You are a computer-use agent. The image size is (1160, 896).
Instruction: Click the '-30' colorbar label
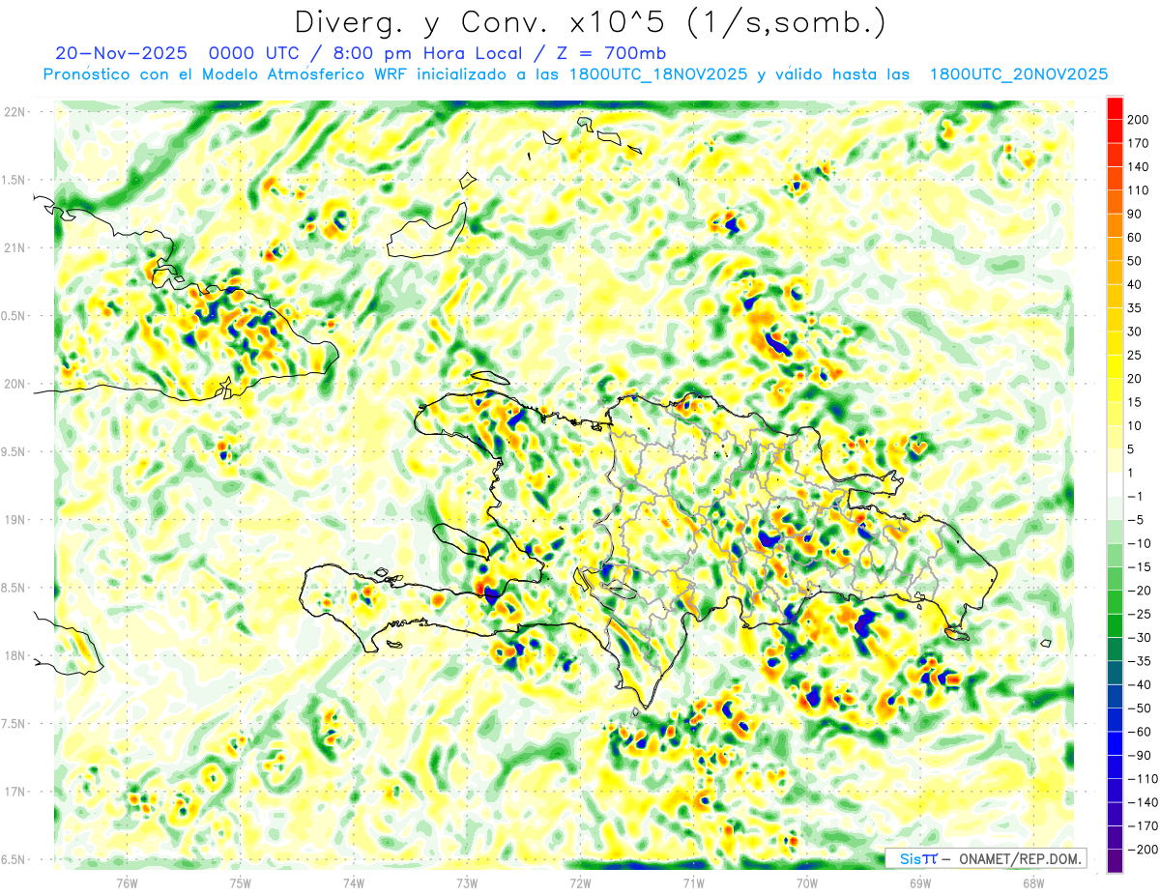pos(1138,637)
